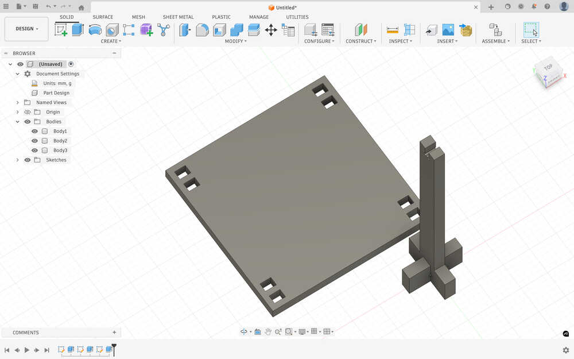Screen dimensions: 574x359
Task: Activate the Select window tool icon
Action: (x=531, y=30)
